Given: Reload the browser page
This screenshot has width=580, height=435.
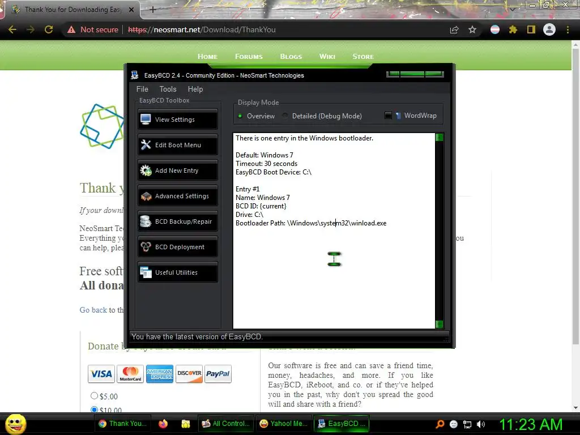Looking at the screenshot, I should tap(49, 29).
